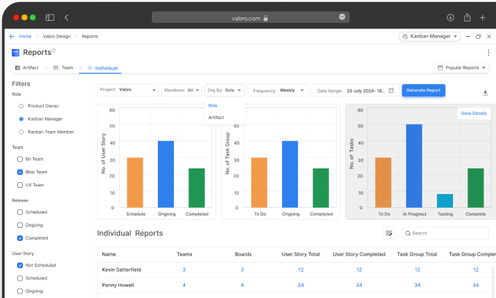496x298 pixels.
Task: Switch to the Team tab
Action: click(x=67, y=68)
